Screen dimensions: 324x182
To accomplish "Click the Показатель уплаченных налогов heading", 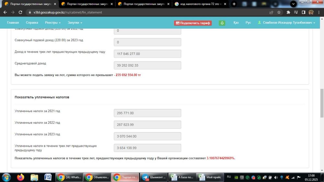I will click(x=42, y=97).
